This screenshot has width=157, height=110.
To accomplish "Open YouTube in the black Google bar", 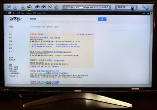I will [28, 13].
